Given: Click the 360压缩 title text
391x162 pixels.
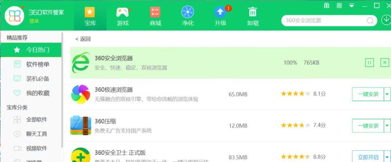Looking at the screenshot, I should tap(105, 122).
